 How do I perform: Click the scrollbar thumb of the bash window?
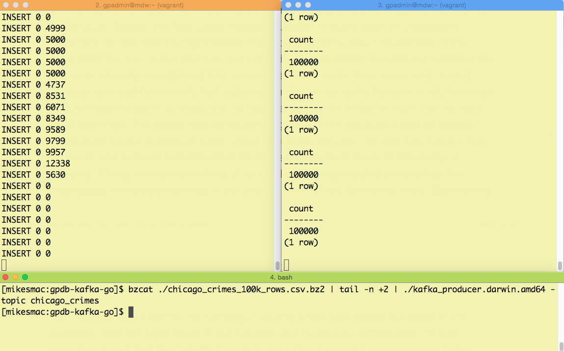pos(561,347)
